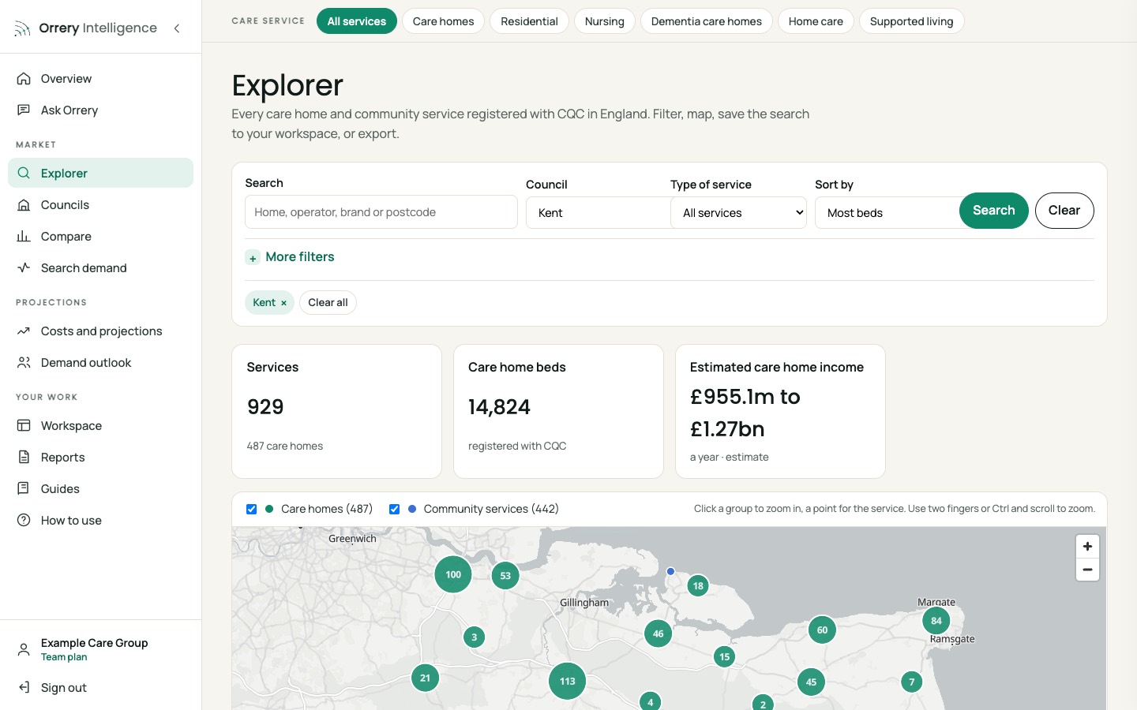This screenshot has width=1137, height=710.
Task: Click the Ask Orrery chat icon
Action: pos(24,110)
